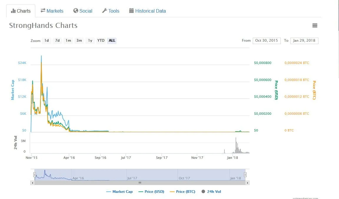
Task: Set zoom range to 1d
Action: tap(46, 41)
